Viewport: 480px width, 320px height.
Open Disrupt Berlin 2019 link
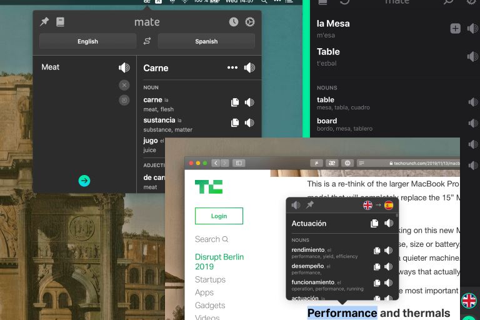(x=219, y=261)
